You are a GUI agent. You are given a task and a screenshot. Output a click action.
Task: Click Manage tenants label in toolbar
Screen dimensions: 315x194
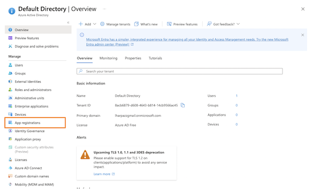pos(118,24)
